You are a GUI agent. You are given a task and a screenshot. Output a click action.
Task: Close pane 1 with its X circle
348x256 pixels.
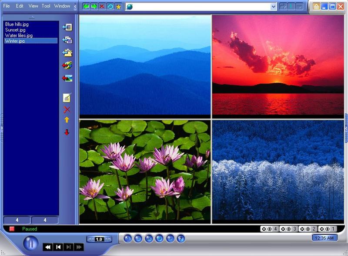click(x=321, y=229)
